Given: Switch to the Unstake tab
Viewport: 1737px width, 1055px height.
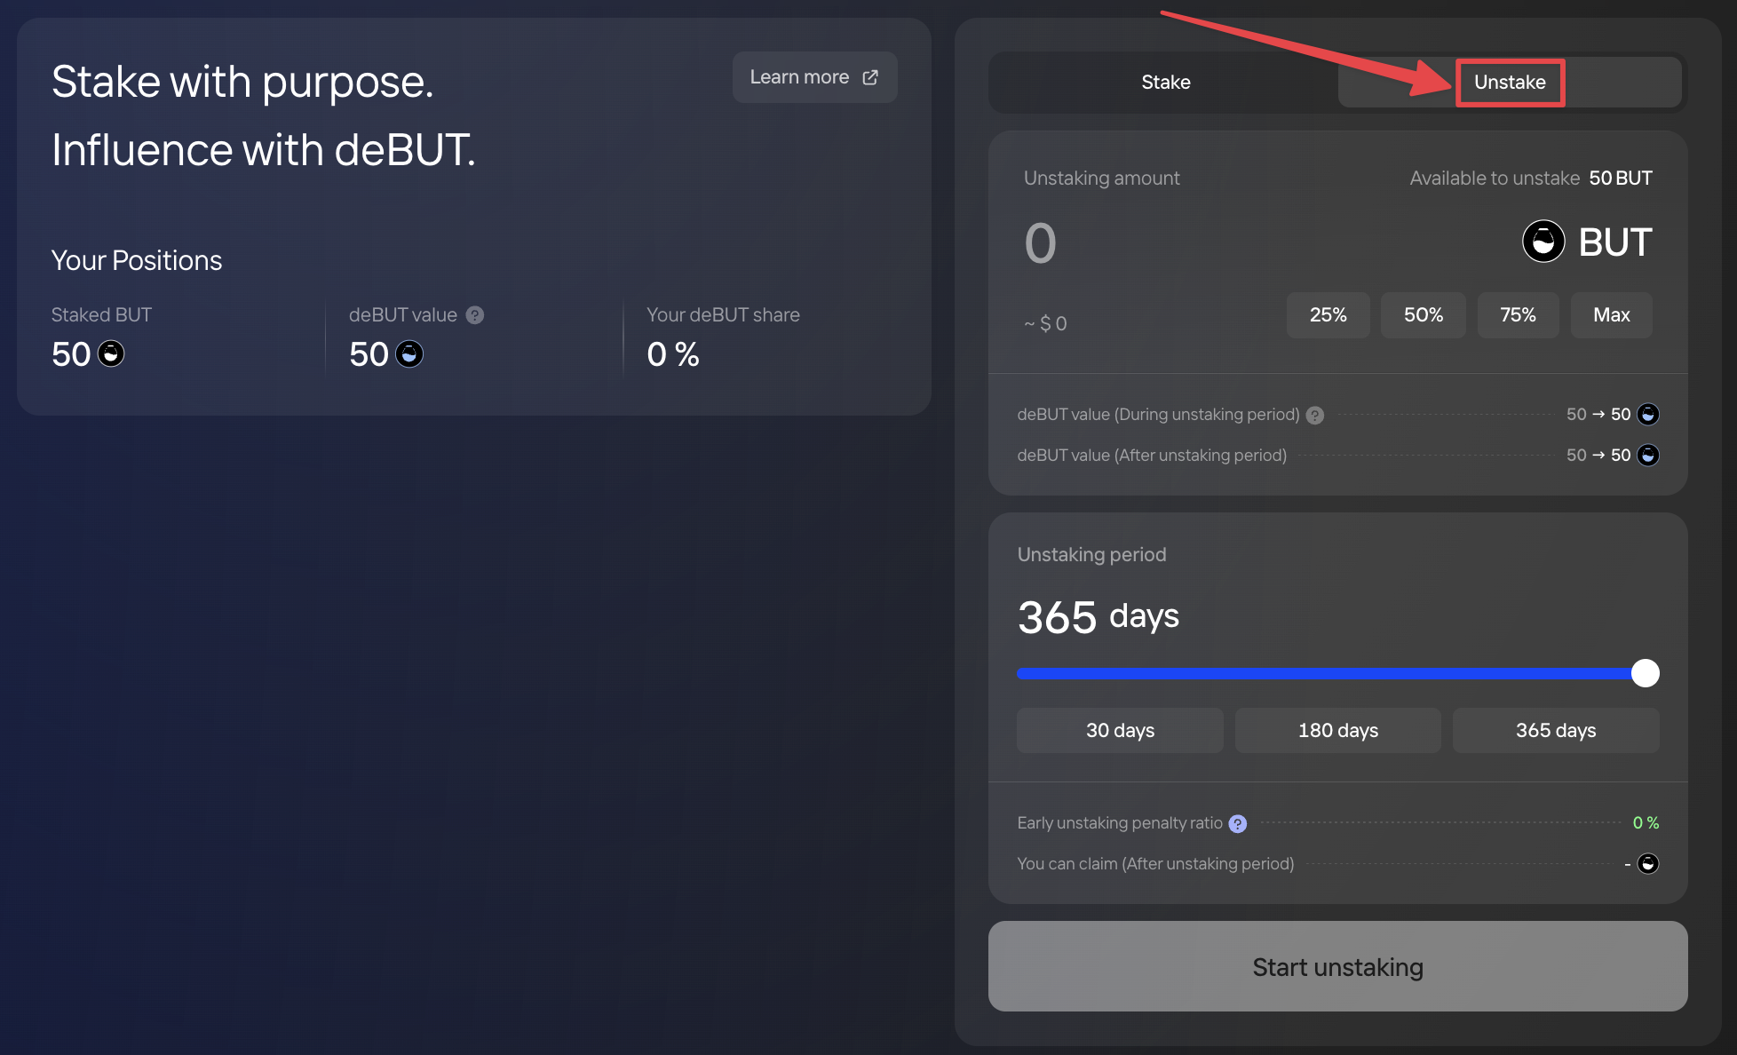Looking at the screenshot, I should [1510, 83].
